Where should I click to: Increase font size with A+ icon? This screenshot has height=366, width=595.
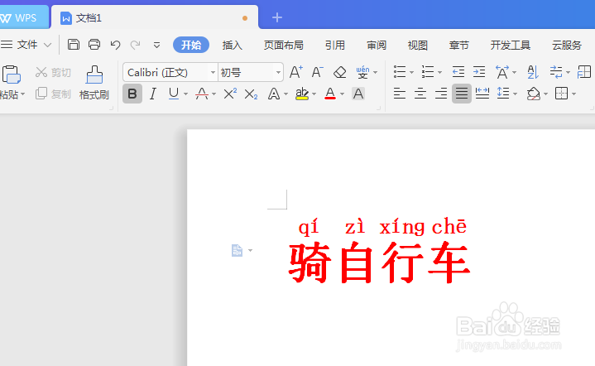point(296,72)
